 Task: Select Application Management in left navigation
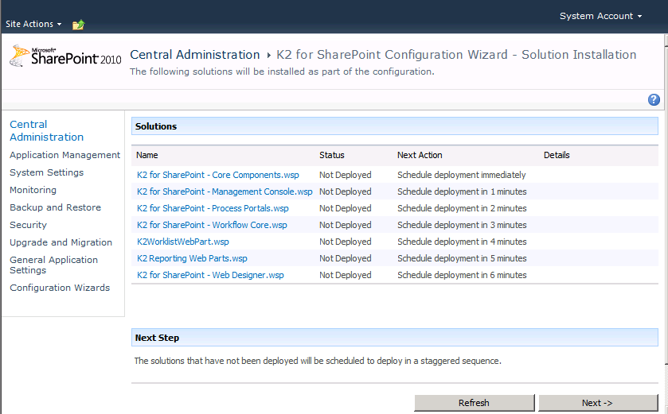64,155
